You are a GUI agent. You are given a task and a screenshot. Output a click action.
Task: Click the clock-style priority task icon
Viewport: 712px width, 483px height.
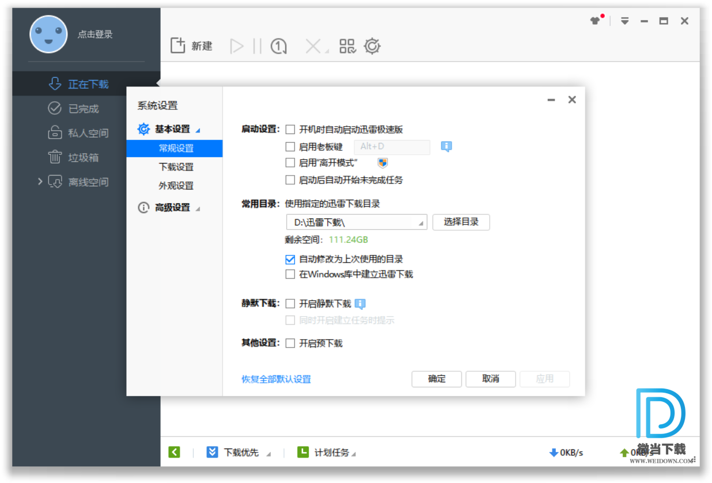pyautogui.click(x=279, y=46)
